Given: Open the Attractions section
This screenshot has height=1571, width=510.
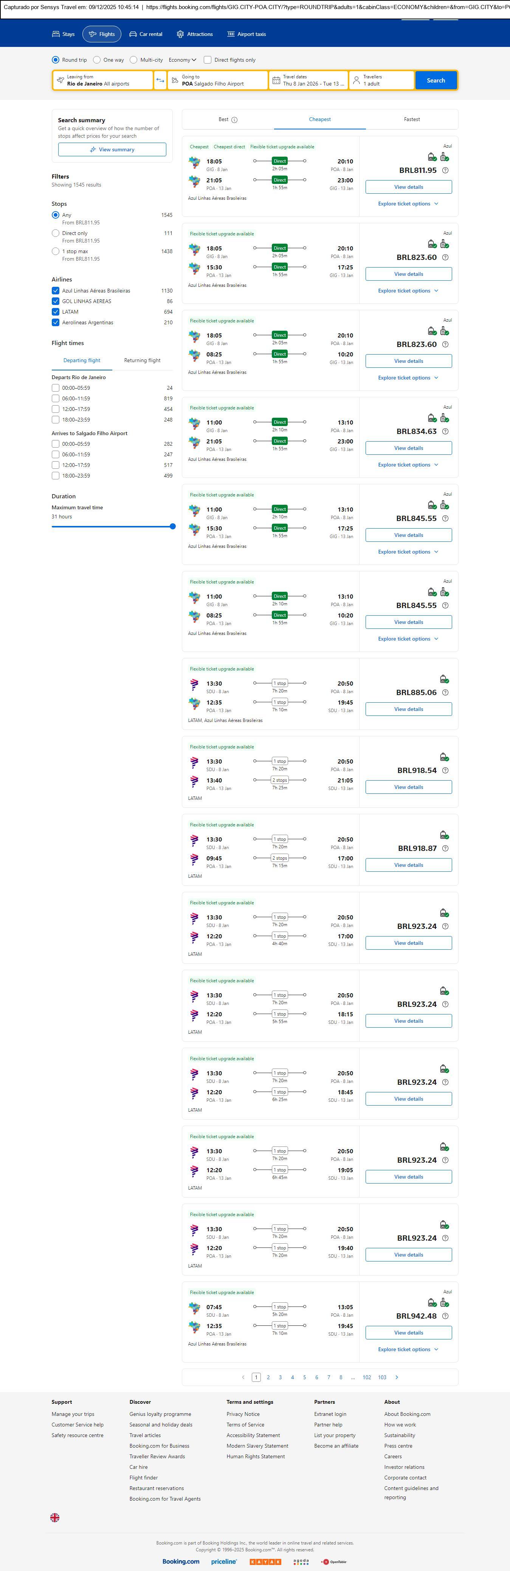Looking at the screenshot, I should [x=194, y=34].
